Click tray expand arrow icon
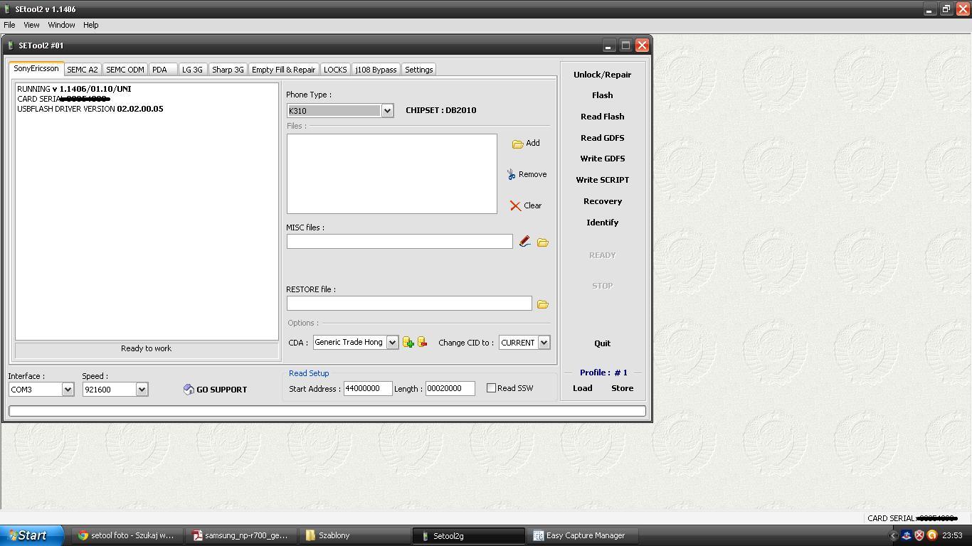The width and height of the screenshot is (972, 546). 894,535
